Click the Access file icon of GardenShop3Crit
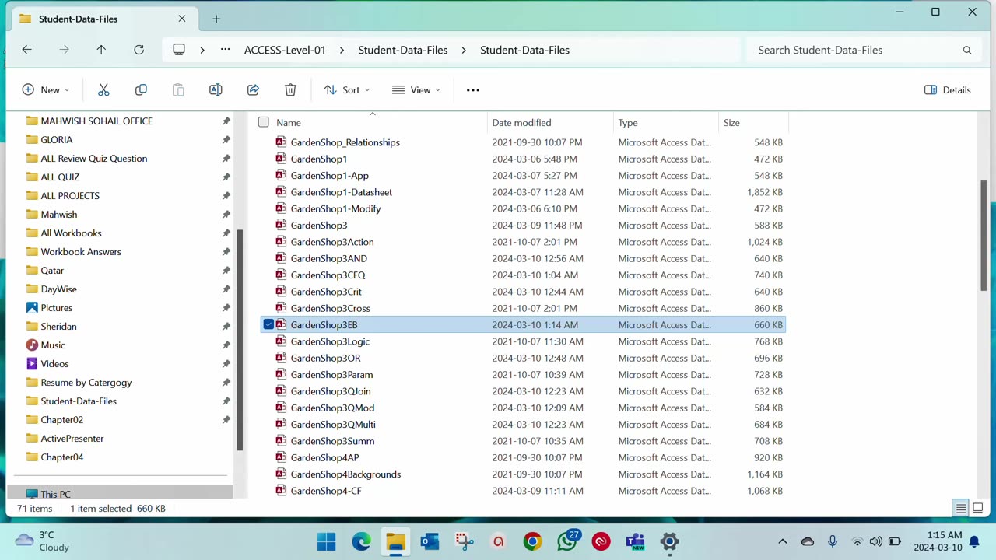 [x=281, y=292]
